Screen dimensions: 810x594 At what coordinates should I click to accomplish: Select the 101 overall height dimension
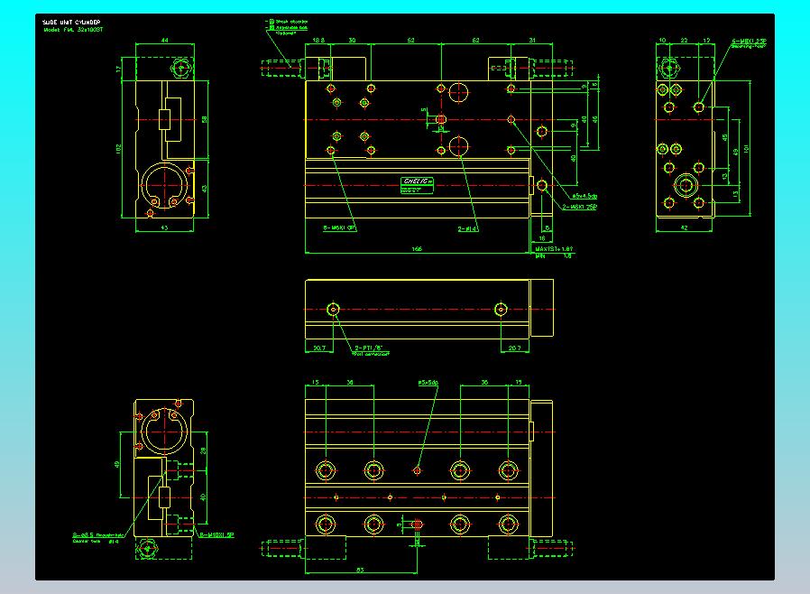tap(746, 148)
